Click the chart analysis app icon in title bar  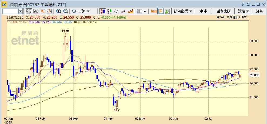click(x=4, y=4)
